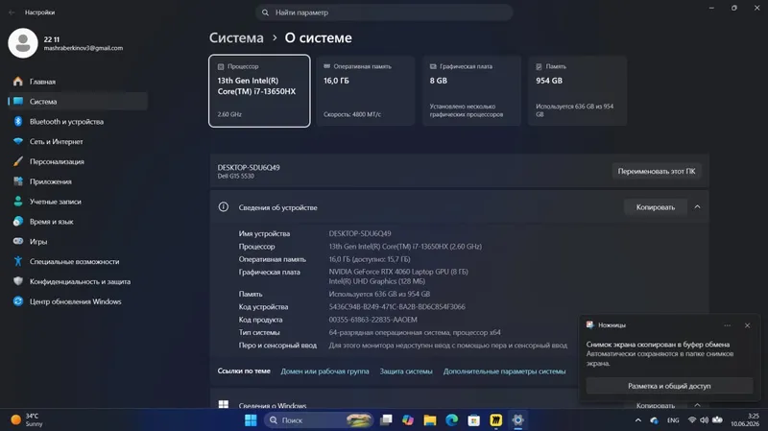The image size is (768, 431).
Task: Open Дополнительные параметры системы link
Action: click(x=505, y=371)
